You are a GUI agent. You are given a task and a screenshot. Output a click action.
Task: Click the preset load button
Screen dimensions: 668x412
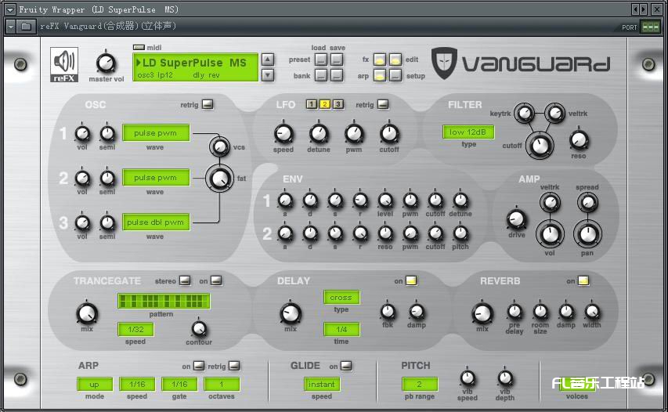[x=321, y=60]
